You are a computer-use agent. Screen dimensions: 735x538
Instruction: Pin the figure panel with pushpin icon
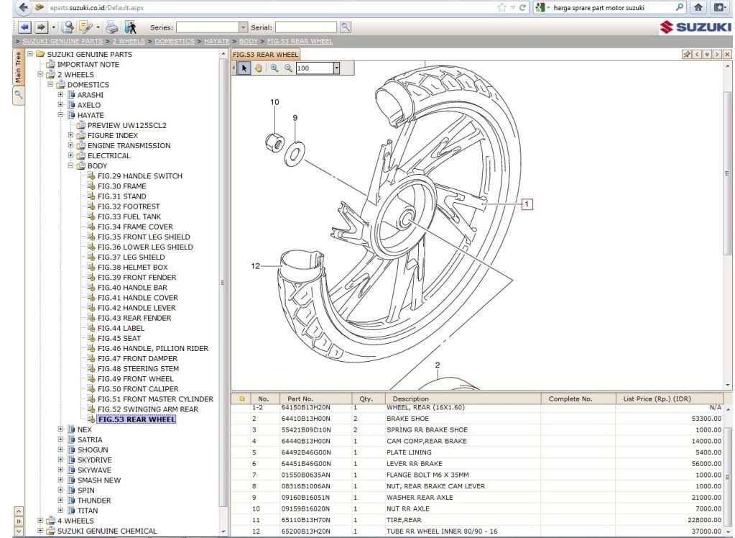tap(687, 55)
